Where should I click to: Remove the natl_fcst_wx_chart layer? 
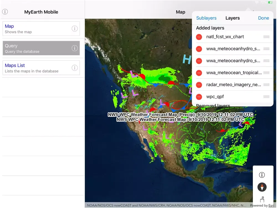pyautogui.click(x=199, y=37)
